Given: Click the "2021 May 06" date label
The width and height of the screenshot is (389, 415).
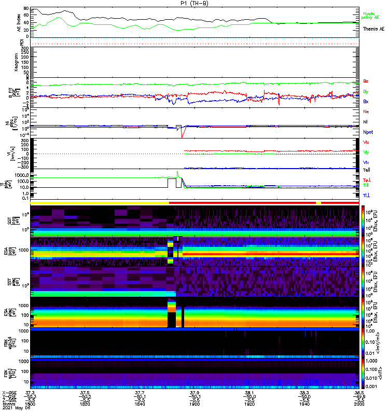Looking at the screenshot, I should click(17, 408).
